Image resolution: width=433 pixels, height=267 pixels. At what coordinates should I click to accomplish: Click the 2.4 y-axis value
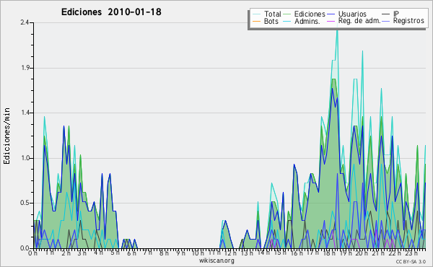(25, 22)
